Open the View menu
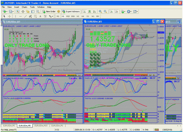Image resolution: width=183 pixels, height=132 pixels. coord(9,7)
